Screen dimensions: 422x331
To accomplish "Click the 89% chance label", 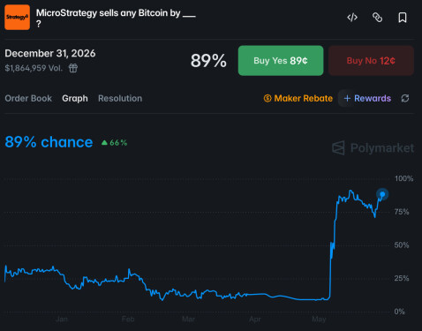I will coord(49,142).
